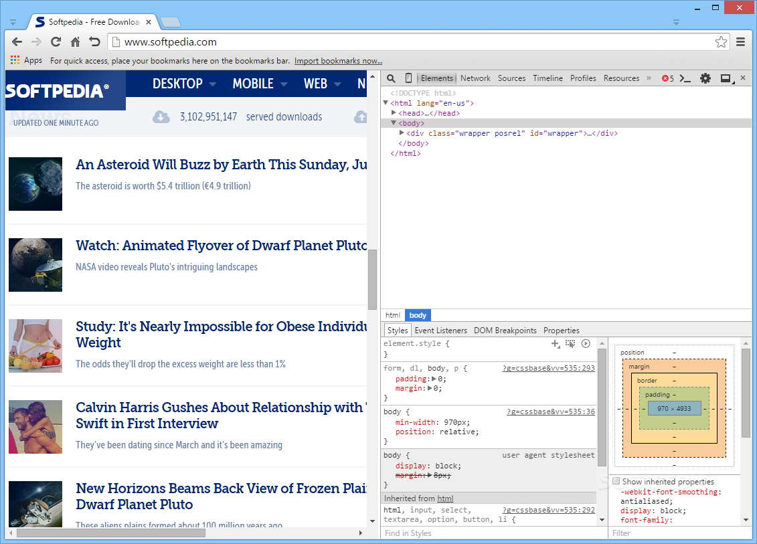The width and height of the screenshot is (757, 544).
Task: Open the asteroid buzz by Earth article
Action: [221, 165]
